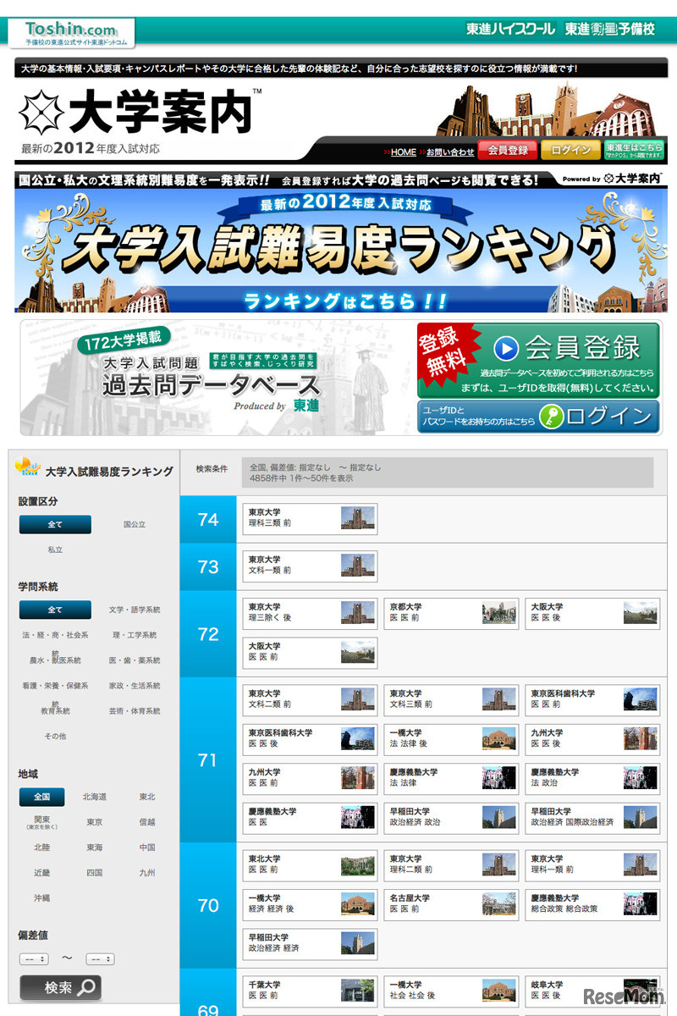677x1016 pixels.
Task: Choose 医・歯・薬系統 filter
Action: [135, 660]
